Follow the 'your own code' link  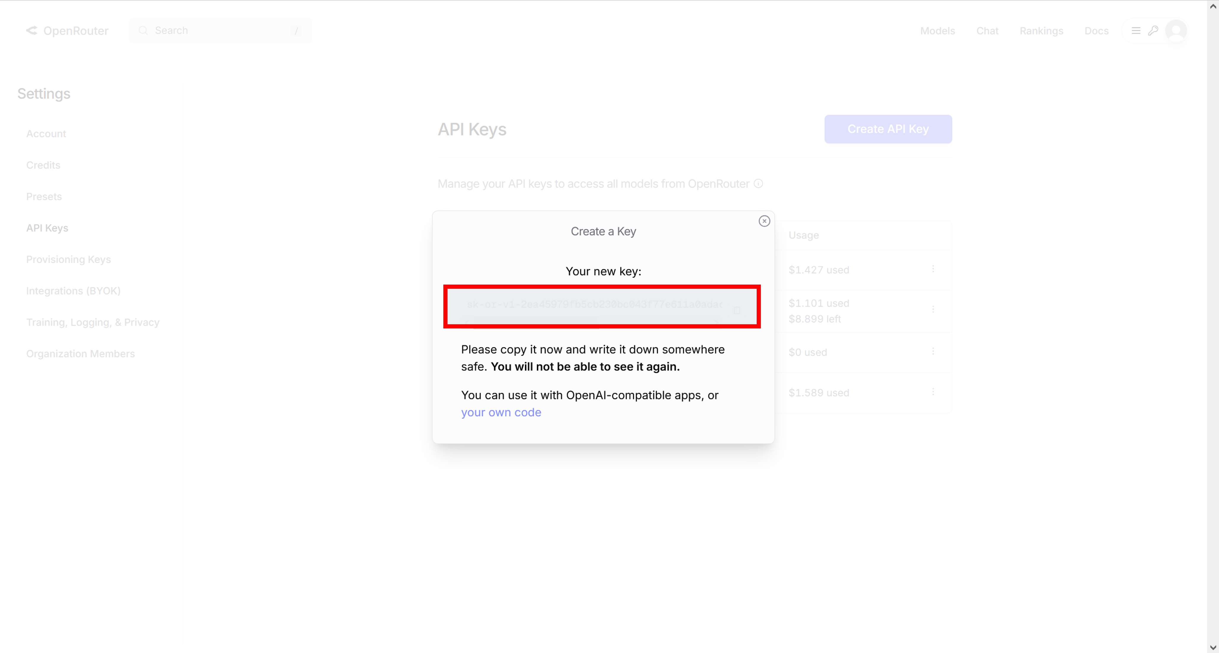pos(501,412)
